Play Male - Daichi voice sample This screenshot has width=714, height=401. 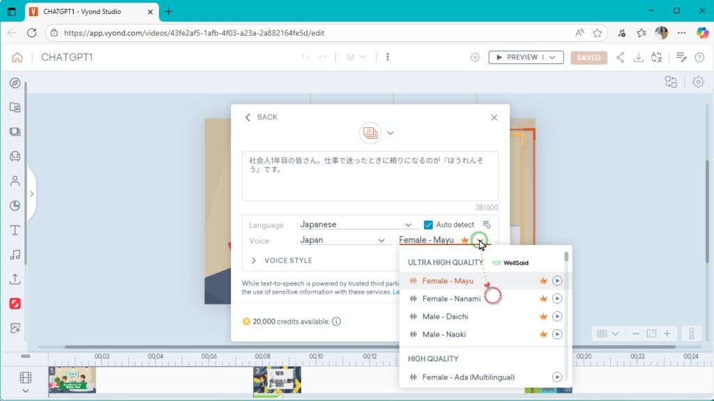tap(557, 317)
